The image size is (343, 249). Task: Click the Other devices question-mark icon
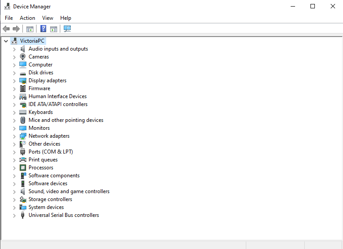click(x=22, y=144)
